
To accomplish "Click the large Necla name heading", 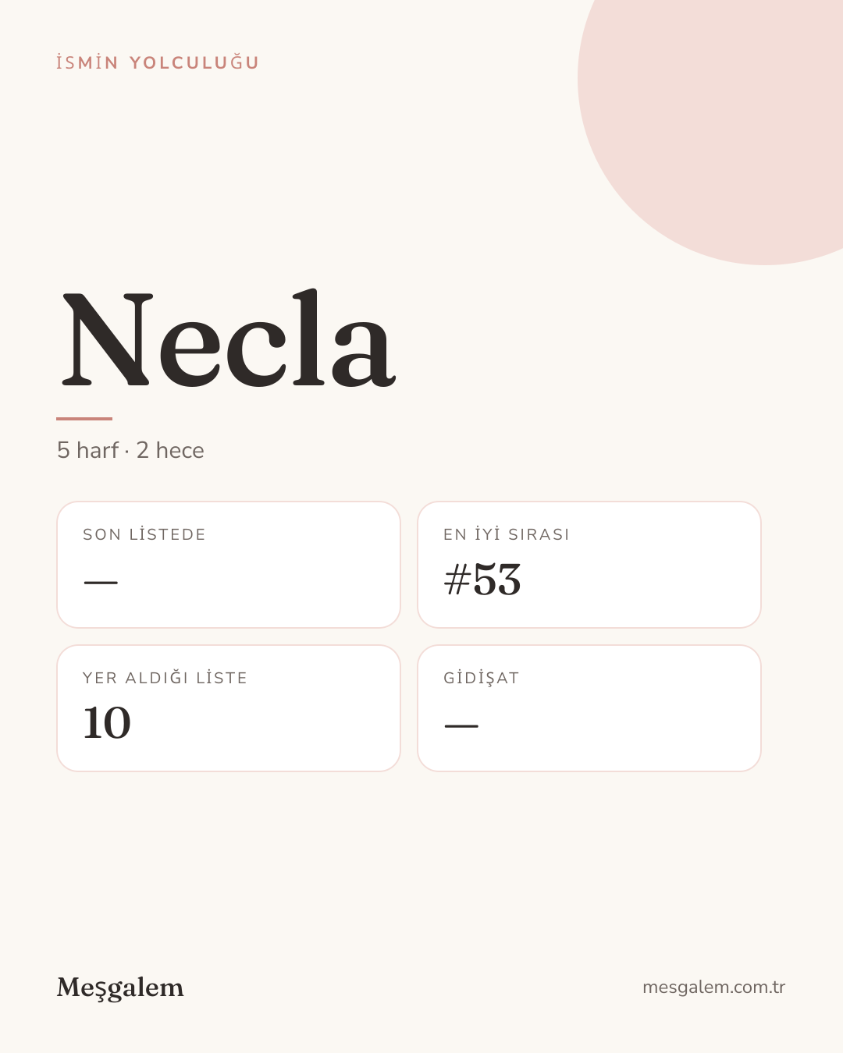I will coord(228,339).
